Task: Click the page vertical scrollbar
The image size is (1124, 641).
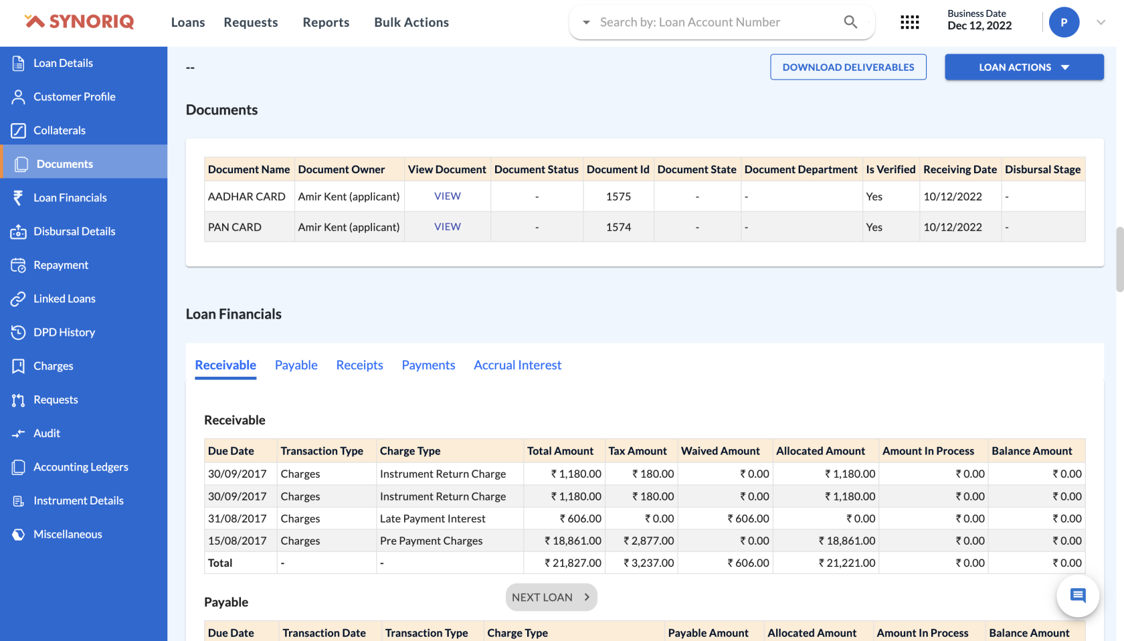Action: click(1119, 260)
